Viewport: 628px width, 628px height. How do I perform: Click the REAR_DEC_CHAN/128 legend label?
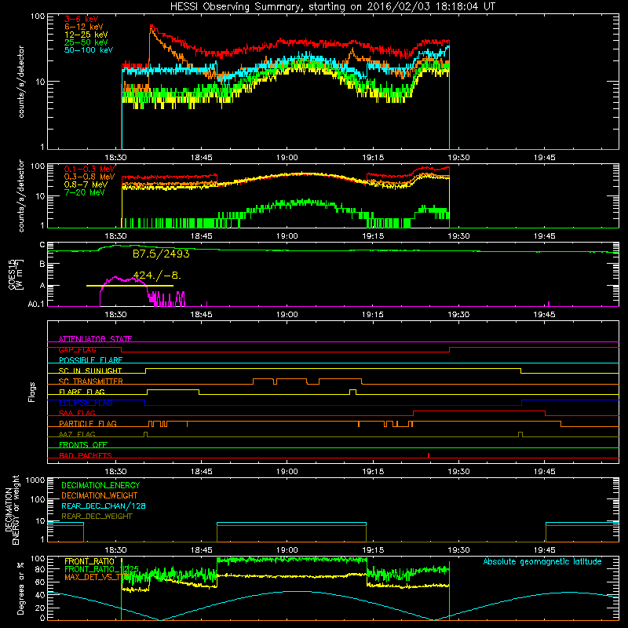tap(104, 506)
